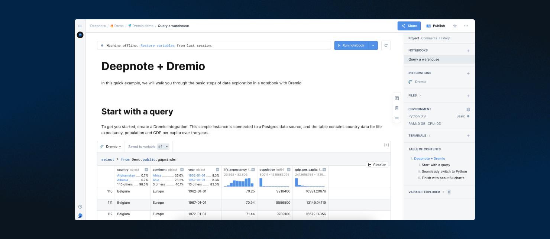This screenshot has width=550, height=239.
Task: Open the country column dropdown
Action: coord(146,170)
